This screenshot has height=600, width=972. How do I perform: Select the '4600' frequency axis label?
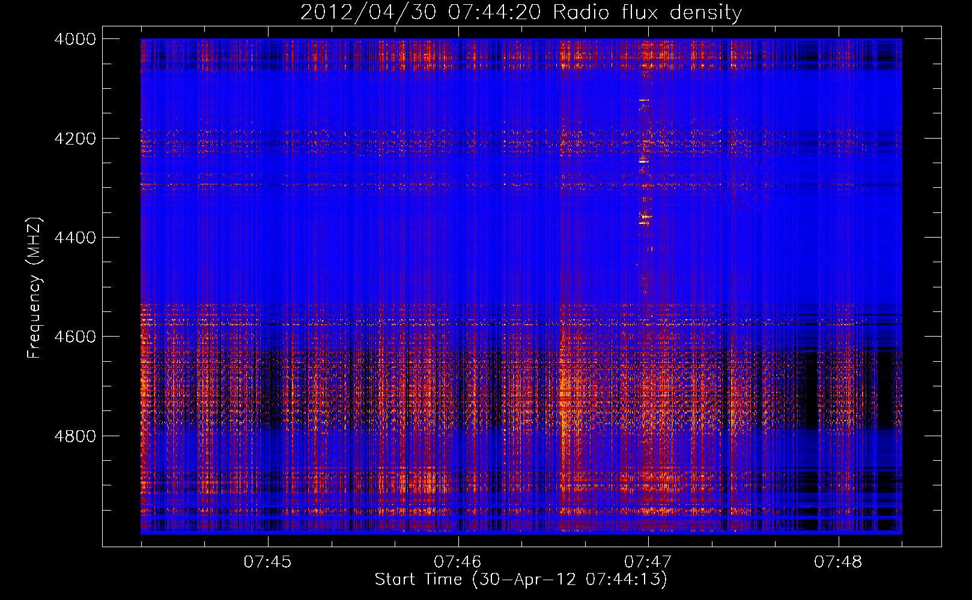(74, 337)
